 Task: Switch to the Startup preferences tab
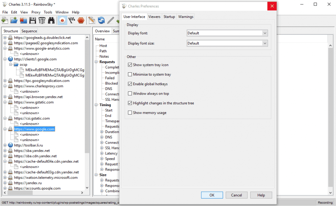click(169, 17)
